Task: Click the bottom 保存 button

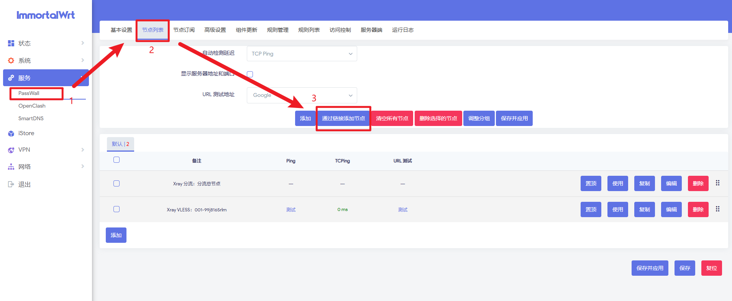Action: click(x=685, y=268)
